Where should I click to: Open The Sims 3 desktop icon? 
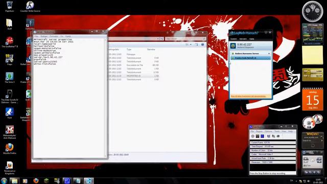pyautogui.click(x=10, y=78)
